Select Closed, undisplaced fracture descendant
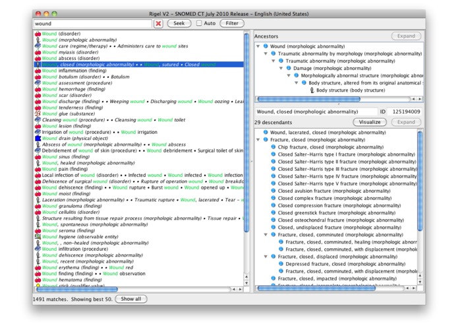 pos(339,228)
